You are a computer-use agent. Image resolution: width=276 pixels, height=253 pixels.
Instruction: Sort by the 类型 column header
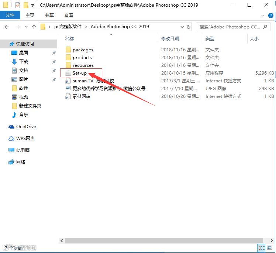pyautogui.click(x=210, y=38)
